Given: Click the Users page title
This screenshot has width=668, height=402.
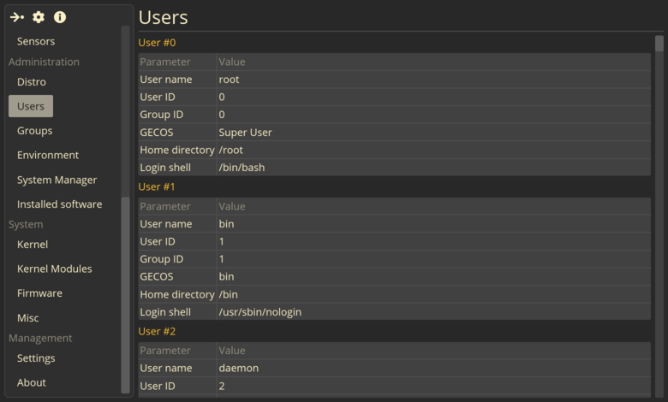Looking at the screenshot, I should click(164, 17).
